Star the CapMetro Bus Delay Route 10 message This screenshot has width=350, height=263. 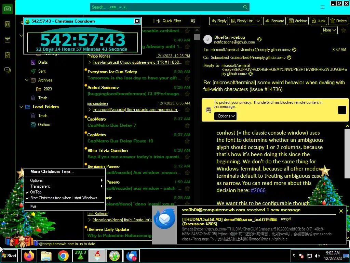pyautogui.click(x=187, y=141)
